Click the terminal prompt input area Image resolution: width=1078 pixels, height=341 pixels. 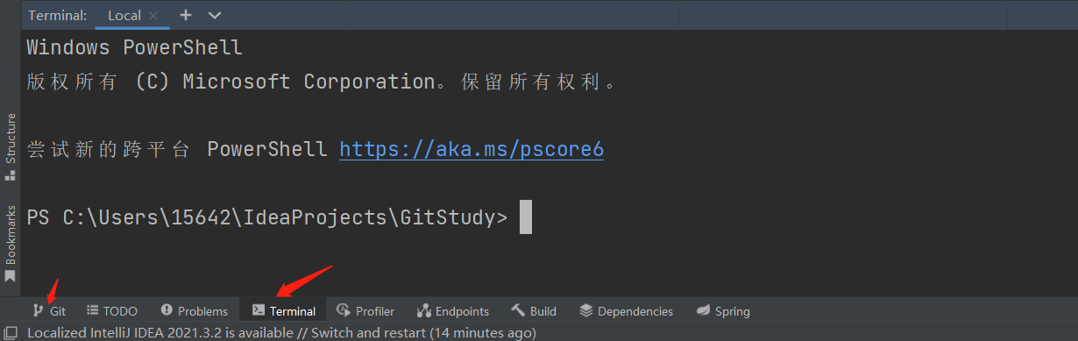pyautogui.click(x=526, y=217)
